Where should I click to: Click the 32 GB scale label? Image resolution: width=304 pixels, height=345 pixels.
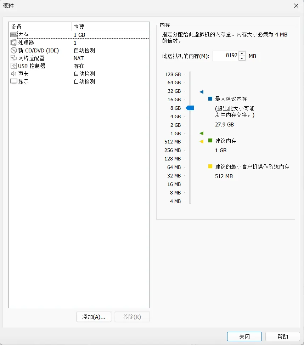(174, 91)
